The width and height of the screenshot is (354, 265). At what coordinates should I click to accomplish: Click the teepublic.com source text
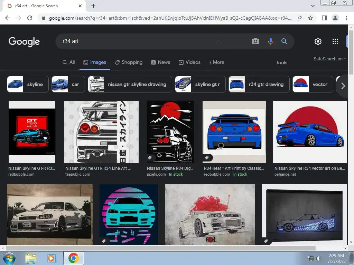[78, 174]
